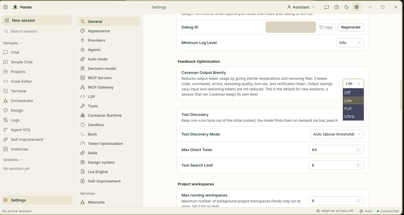Copy the Debug ID

point(326,27)
